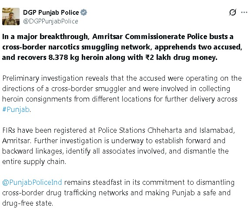Click the words 'Police Stations Chheharta and Islamabad'

(x=166, y=130)
